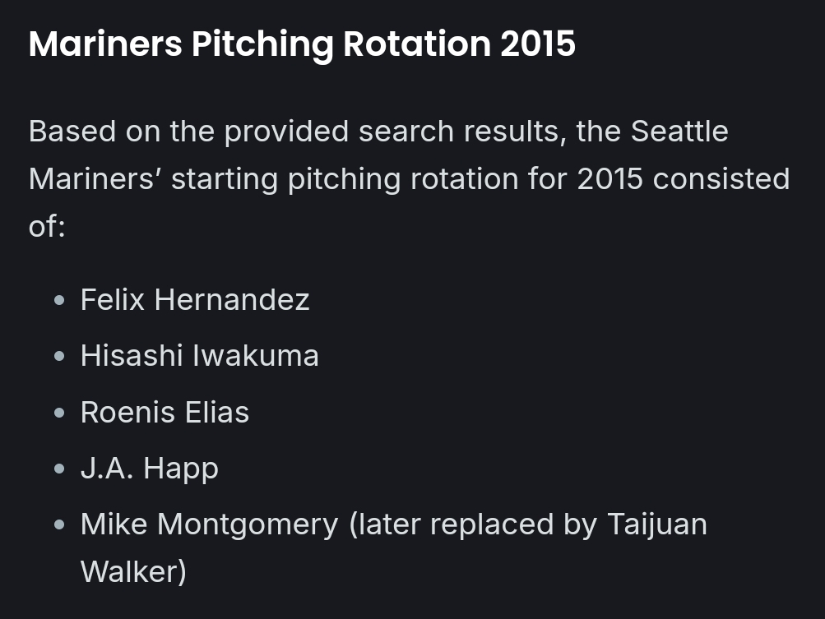Select the Roenis Elias list item

pos(165,413)
